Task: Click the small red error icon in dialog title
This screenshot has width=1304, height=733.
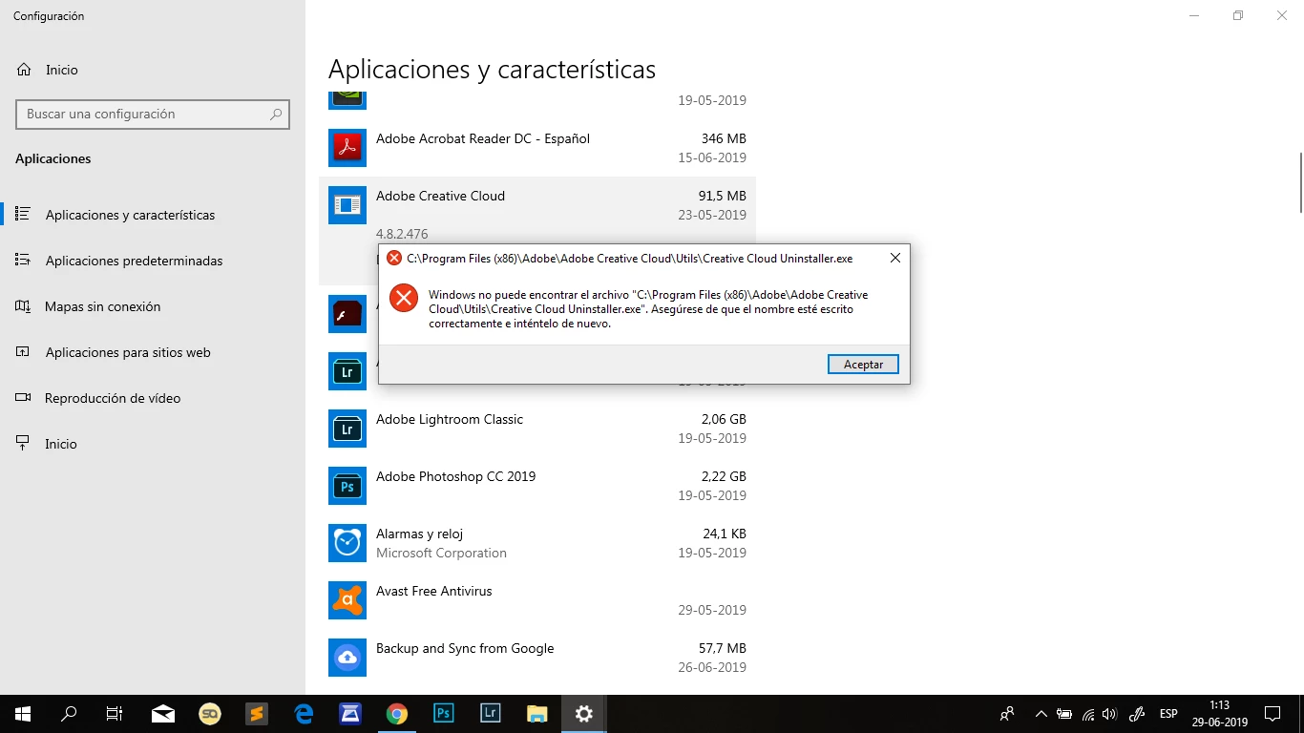Action: coord(394,258)
